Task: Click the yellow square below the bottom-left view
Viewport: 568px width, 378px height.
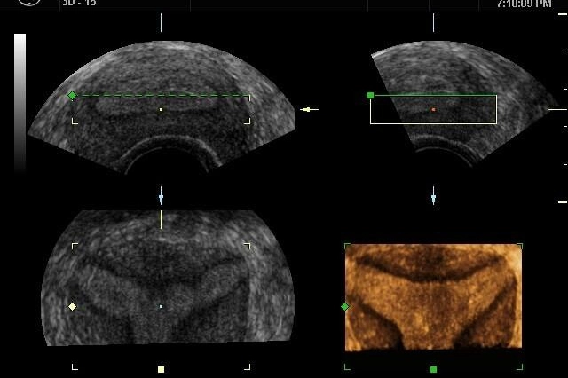Action: [x=161, y=369]
